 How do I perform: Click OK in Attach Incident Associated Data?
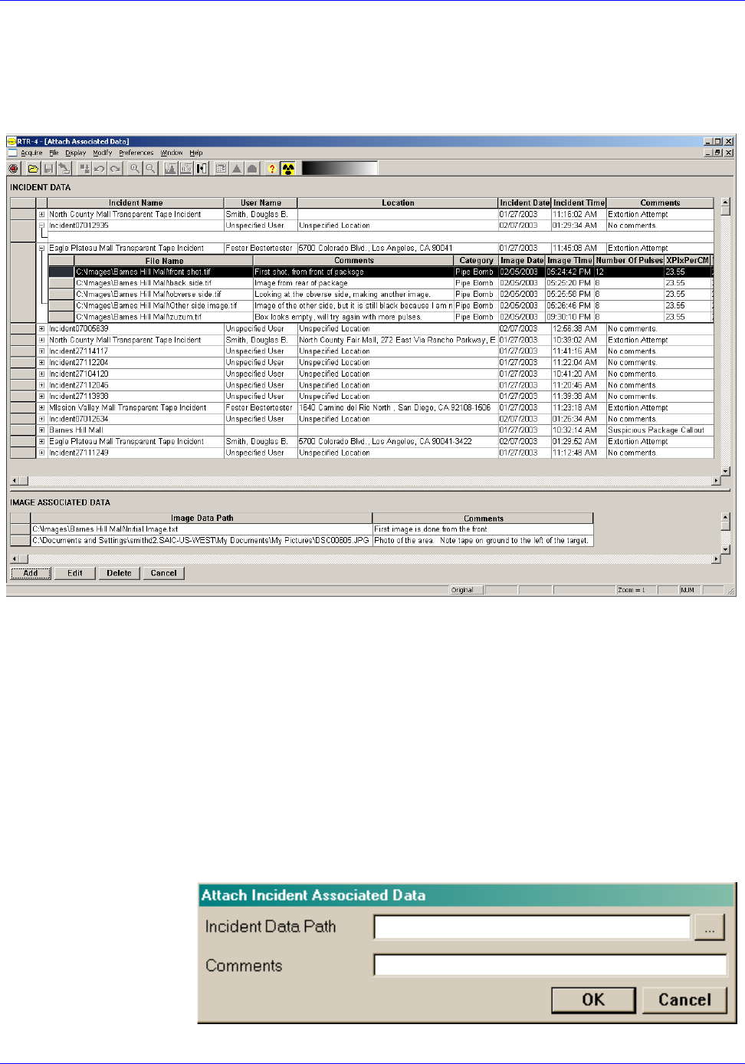point(593,1000)
